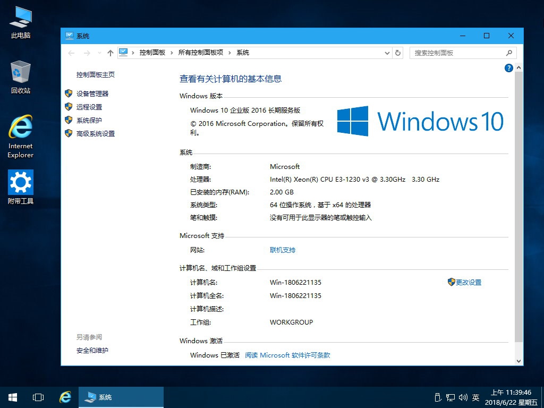Go forward with navigation arrow
This screenshot has width=544, height=408.
(x=87, y=53)
